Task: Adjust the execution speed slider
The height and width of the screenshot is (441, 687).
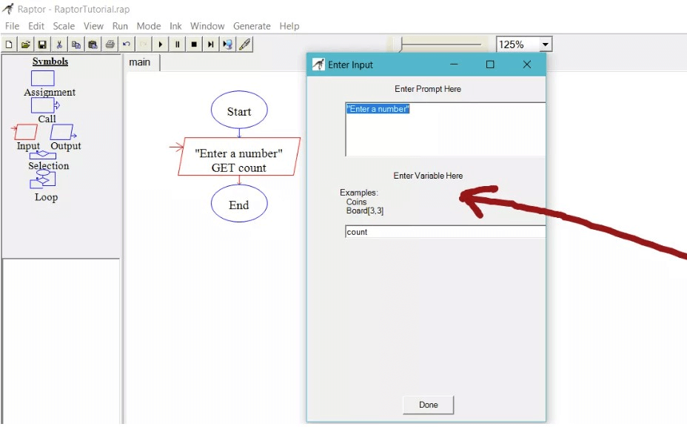Action: pyautogui.click(x=397, y=44)
